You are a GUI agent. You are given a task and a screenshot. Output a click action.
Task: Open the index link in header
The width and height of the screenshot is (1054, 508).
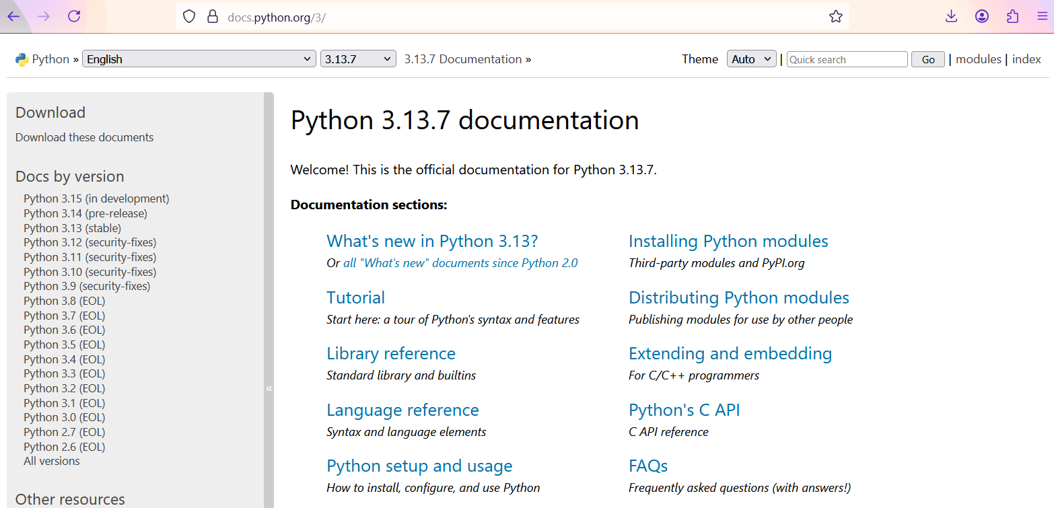click(x=1026, y=59)
